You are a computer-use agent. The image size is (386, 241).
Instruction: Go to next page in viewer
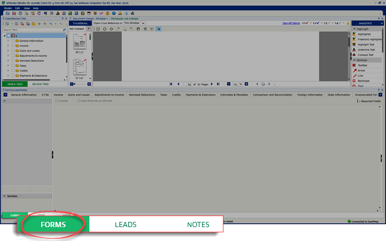[x=212, y=84]
